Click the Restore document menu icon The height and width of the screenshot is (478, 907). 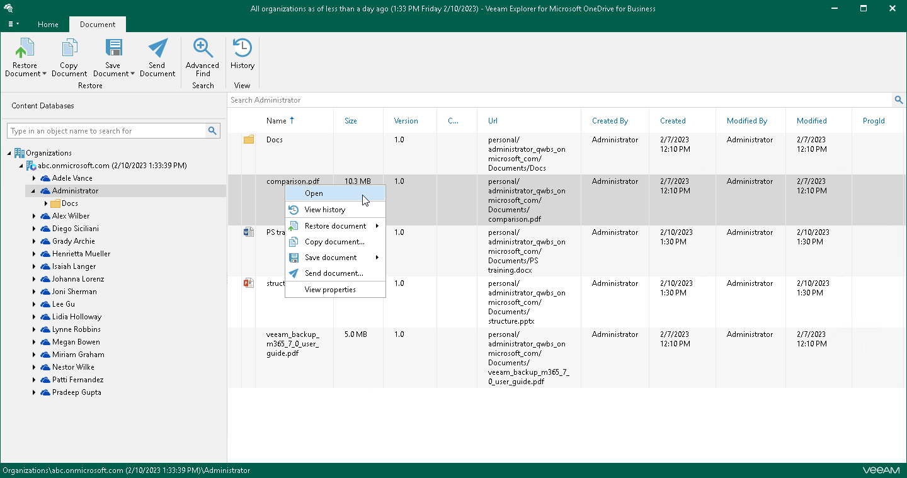coord(294,226)
